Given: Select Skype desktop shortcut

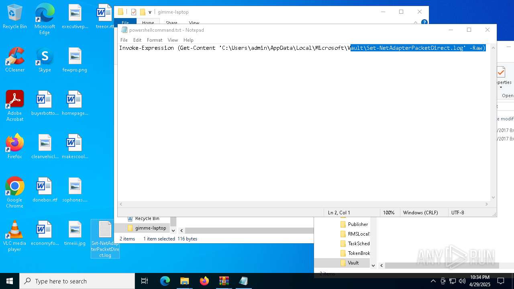Looking at the screenshot, I should 45,60.
